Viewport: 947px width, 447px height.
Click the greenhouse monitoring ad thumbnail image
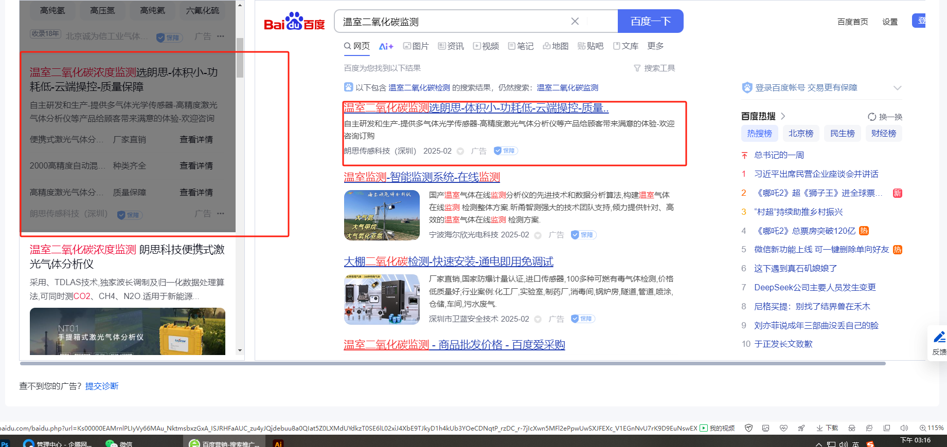pos(382,215)
